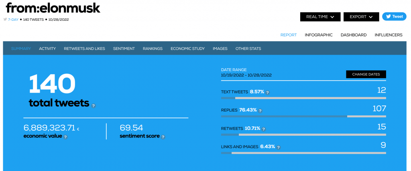
Task: Click help icon next to Text Tweets 8.57%
Action: [x=268, y=92]
